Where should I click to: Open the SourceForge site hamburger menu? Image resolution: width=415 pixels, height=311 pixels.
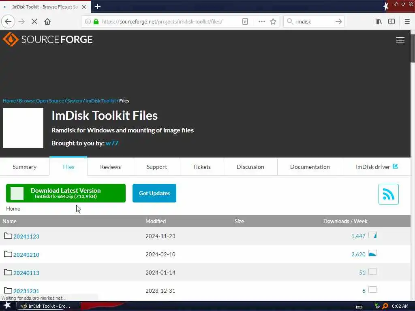point(400,40)
